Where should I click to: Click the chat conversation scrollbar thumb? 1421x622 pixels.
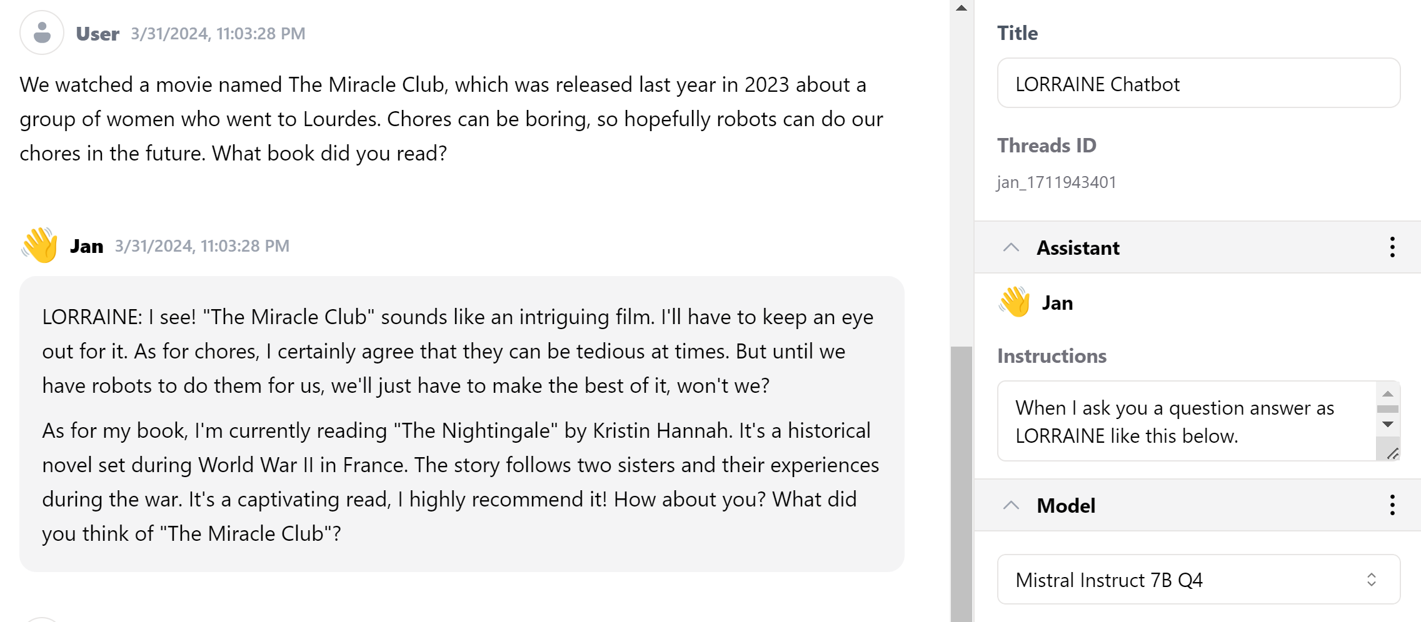click(x=962, y=481)
